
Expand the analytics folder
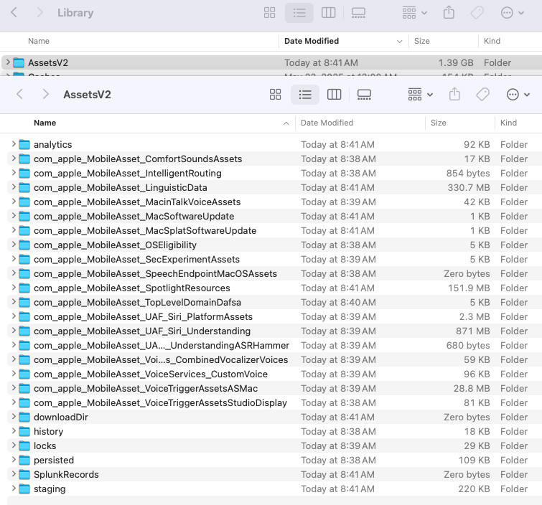[x=14, y=143]
